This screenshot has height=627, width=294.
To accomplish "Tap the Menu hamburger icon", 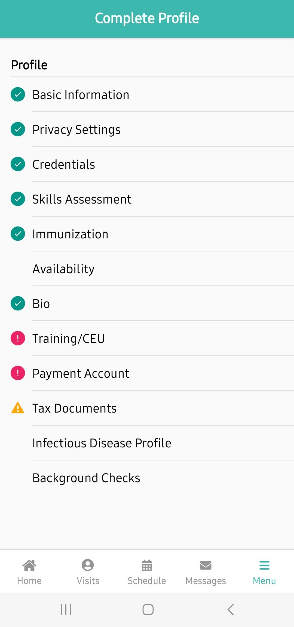I will coord(264,565).
